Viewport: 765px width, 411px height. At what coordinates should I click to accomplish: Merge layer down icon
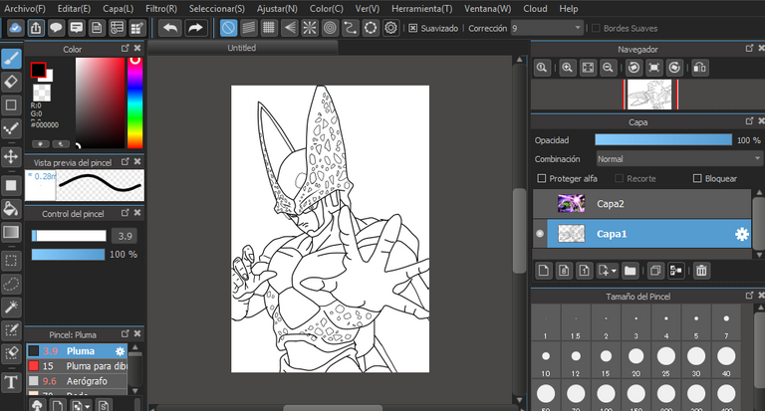pos(675,270)
